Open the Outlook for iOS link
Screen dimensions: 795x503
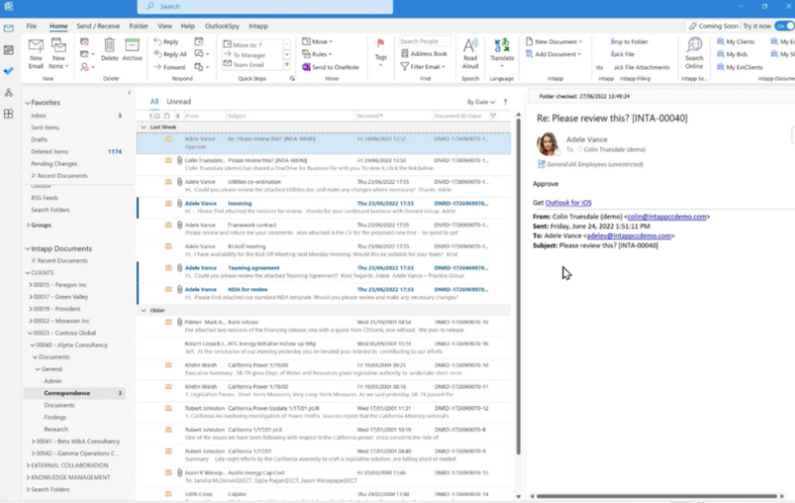pyautogui.click(x=568, y=203)
